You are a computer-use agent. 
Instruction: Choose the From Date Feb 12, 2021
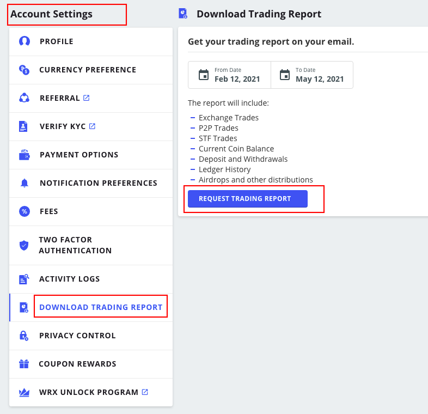(229, 75)
